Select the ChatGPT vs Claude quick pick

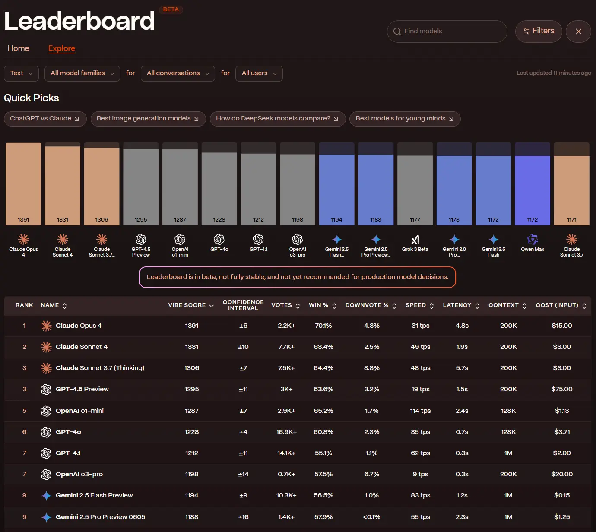click(45, 119)
